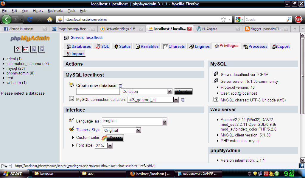Click Server: localhost link
305x178 pixels.
point(87,38)
